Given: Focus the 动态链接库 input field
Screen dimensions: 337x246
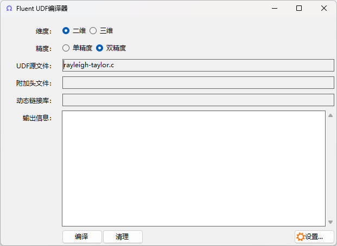Looking at the screenshot, I should (x=198, y=100).
